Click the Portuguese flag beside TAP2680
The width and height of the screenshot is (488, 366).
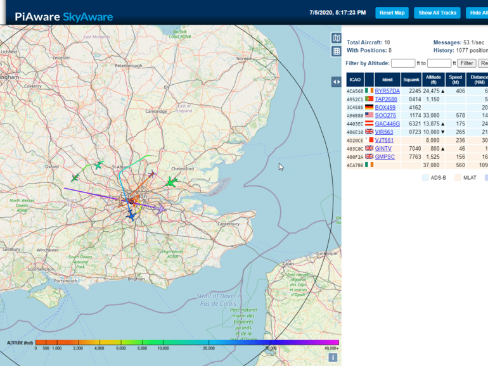pos(369,99)
